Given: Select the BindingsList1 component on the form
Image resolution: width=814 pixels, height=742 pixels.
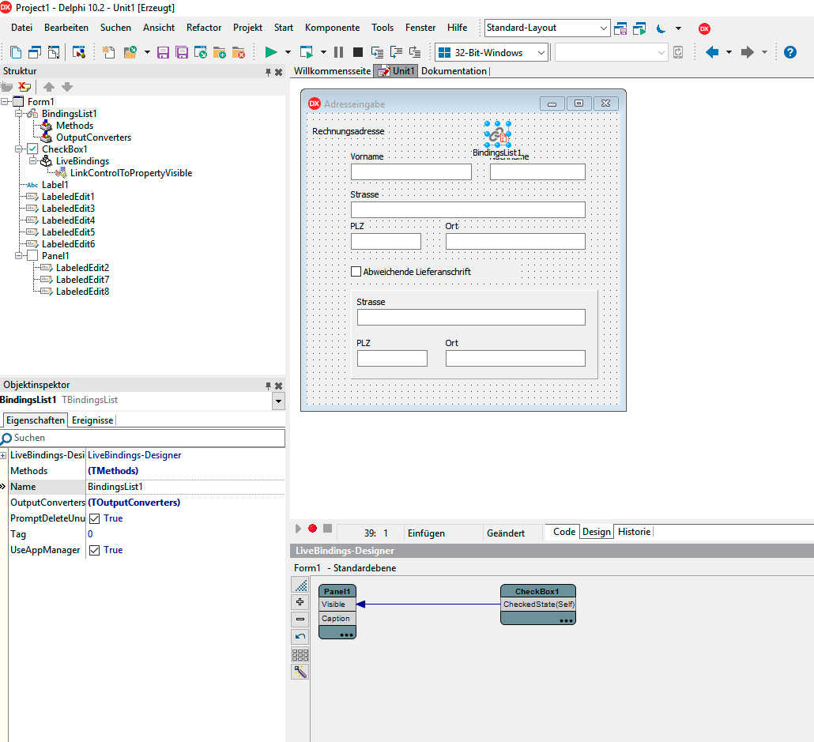Looking at the screenshot, I should (x=497, y=135).
